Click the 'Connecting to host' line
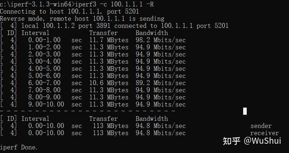The width and height of the screenshot is (289, 153). (69, 11)
